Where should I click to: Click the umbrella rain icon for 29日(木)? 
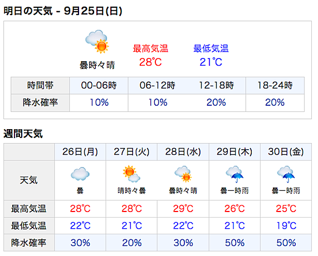pyautogui.click(x=234, y=174)
